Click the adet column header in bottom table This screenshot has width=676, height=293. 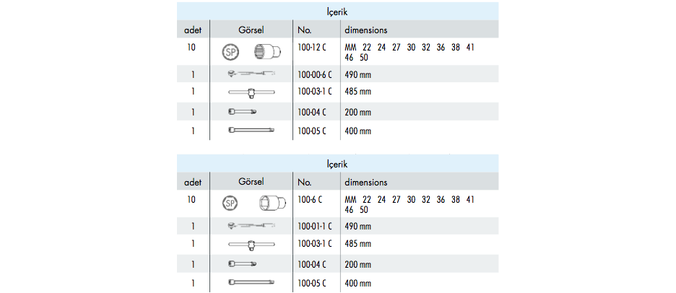pos(193,183)
